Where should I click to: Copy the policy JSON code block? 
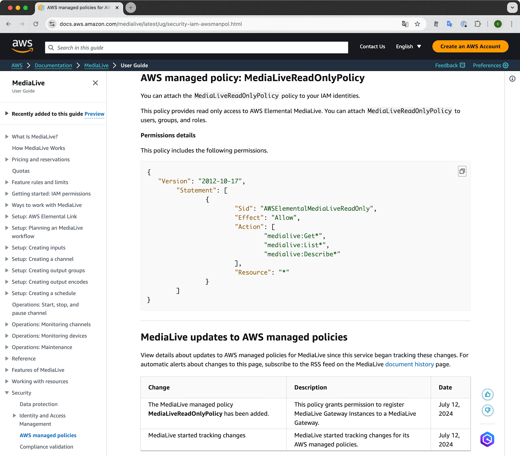(x=462, y=171)
